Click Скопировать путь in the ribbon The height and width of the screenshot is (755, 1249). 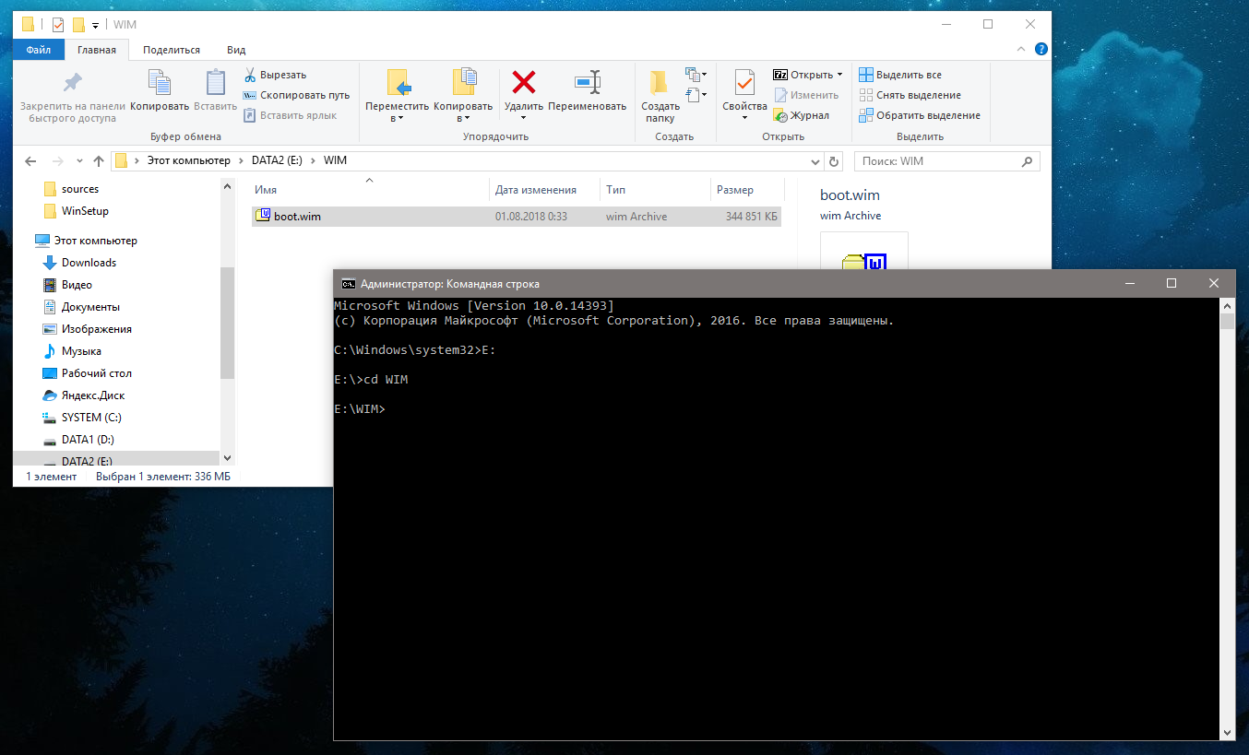[297, 95]
